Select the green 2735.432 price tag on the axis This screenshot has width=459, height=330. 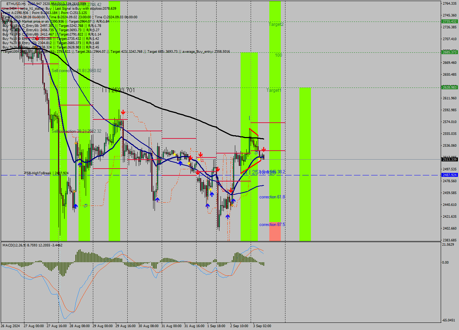(x=449, y=21)
